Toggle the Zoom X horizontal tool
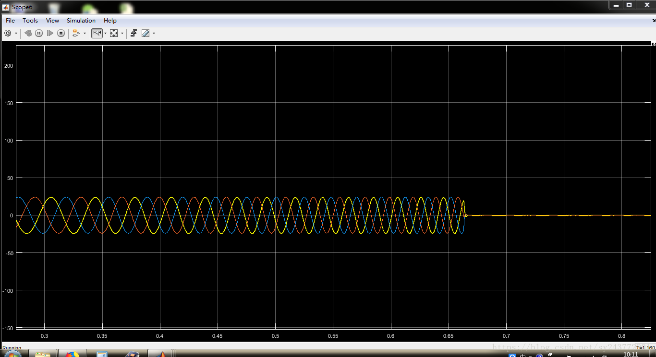This screenshot has width=656, height=357. tap(97, 33)
